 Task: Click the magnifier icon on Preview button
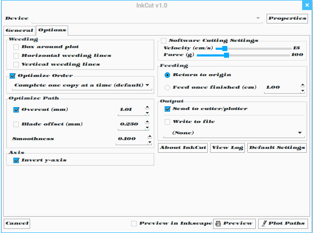219,224
